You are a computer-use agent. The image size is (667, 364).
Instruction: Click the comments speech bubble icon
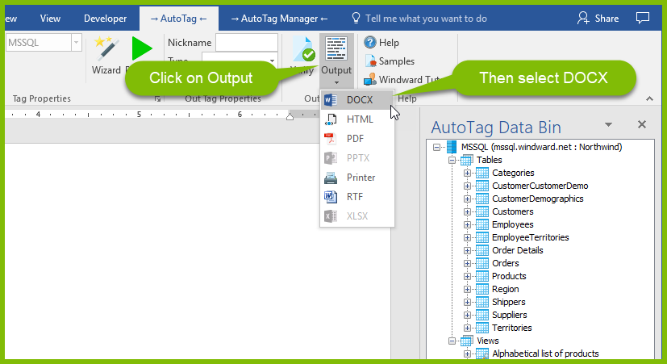(642, 18)
